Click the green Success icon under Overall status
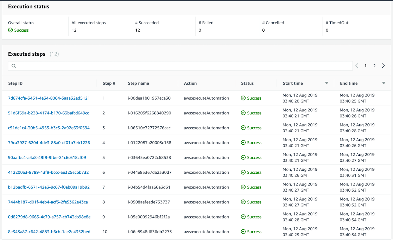Image resolution: width=393 pixels, height=240 pixels. 10,30
